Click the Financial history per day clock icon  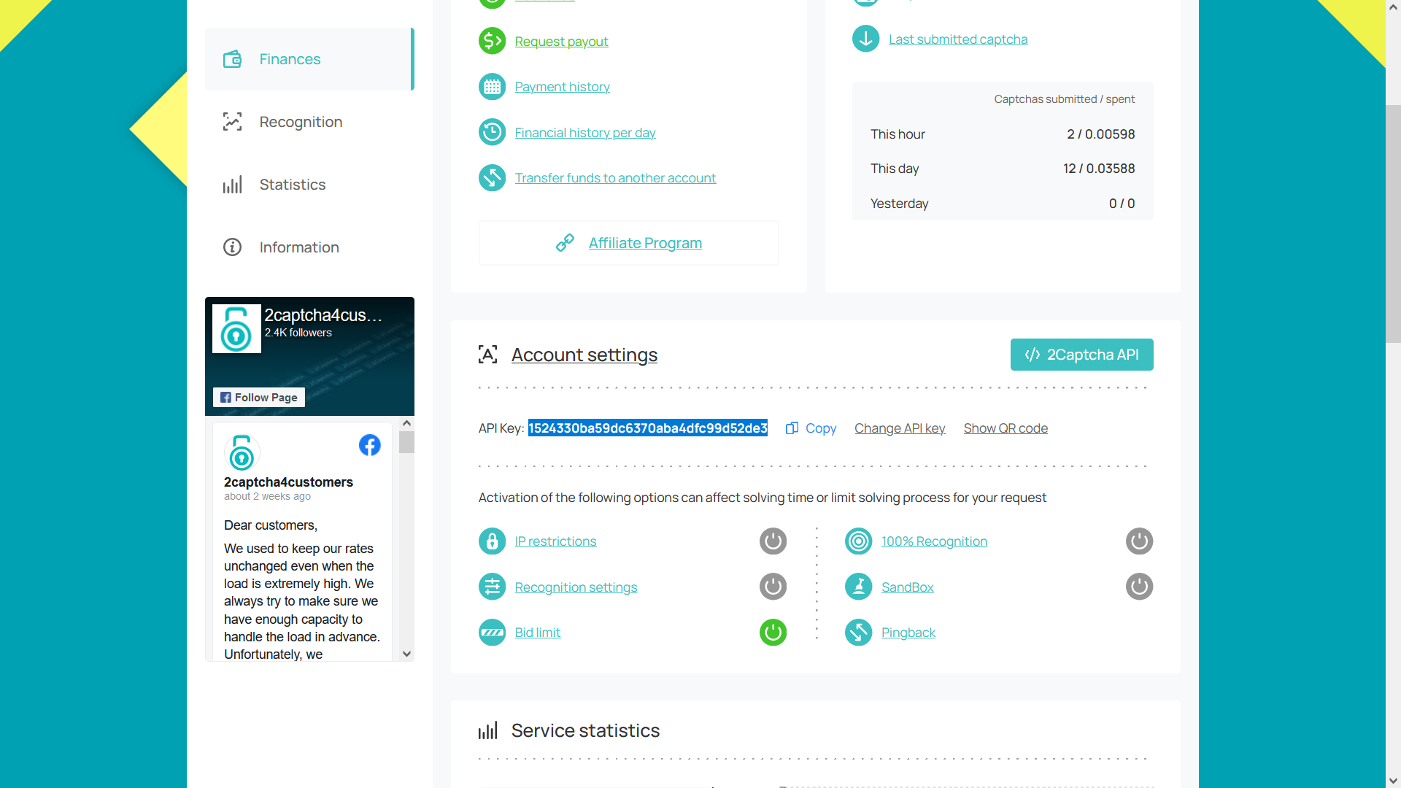[493, 132]
